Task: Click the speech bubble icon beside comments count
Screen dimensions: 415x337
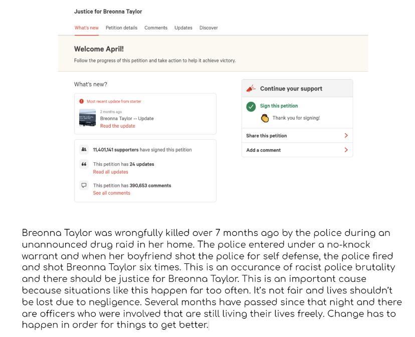Action: click(x=84, y=185)
